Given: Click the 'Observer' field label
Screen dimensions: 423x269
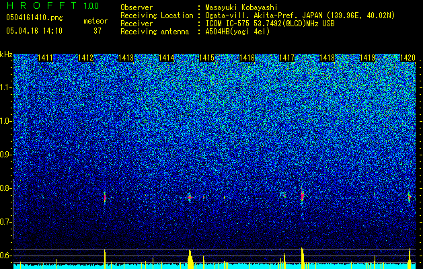Looking at the screenshot, I should (137, 7).
